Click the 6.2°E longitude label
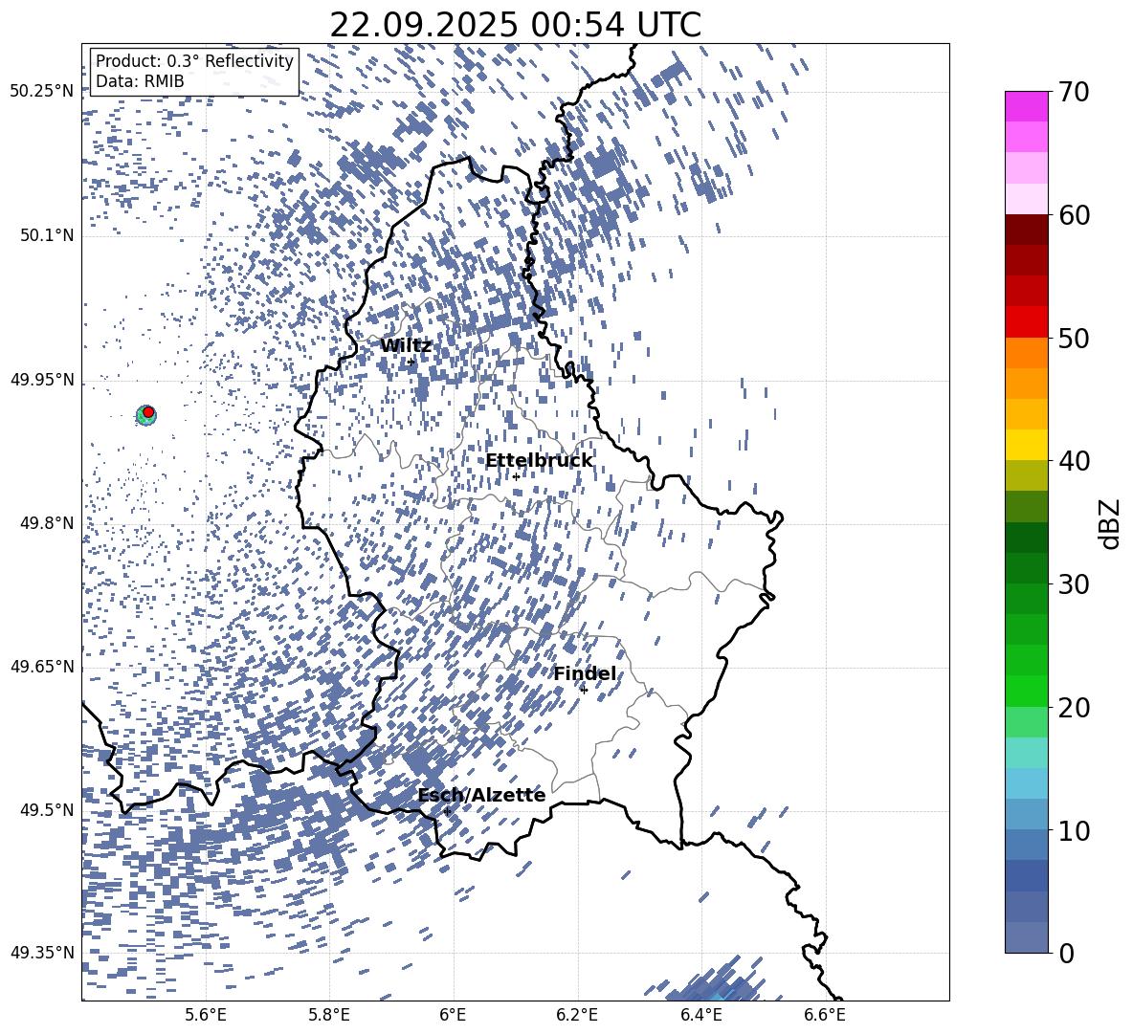1133x1034 pixels. (x=577, y=1015)
